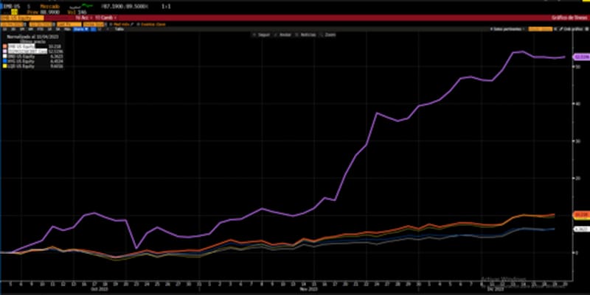Click the Edit gráfico pencil icon

pyautogui.click(x=567, y=29)
